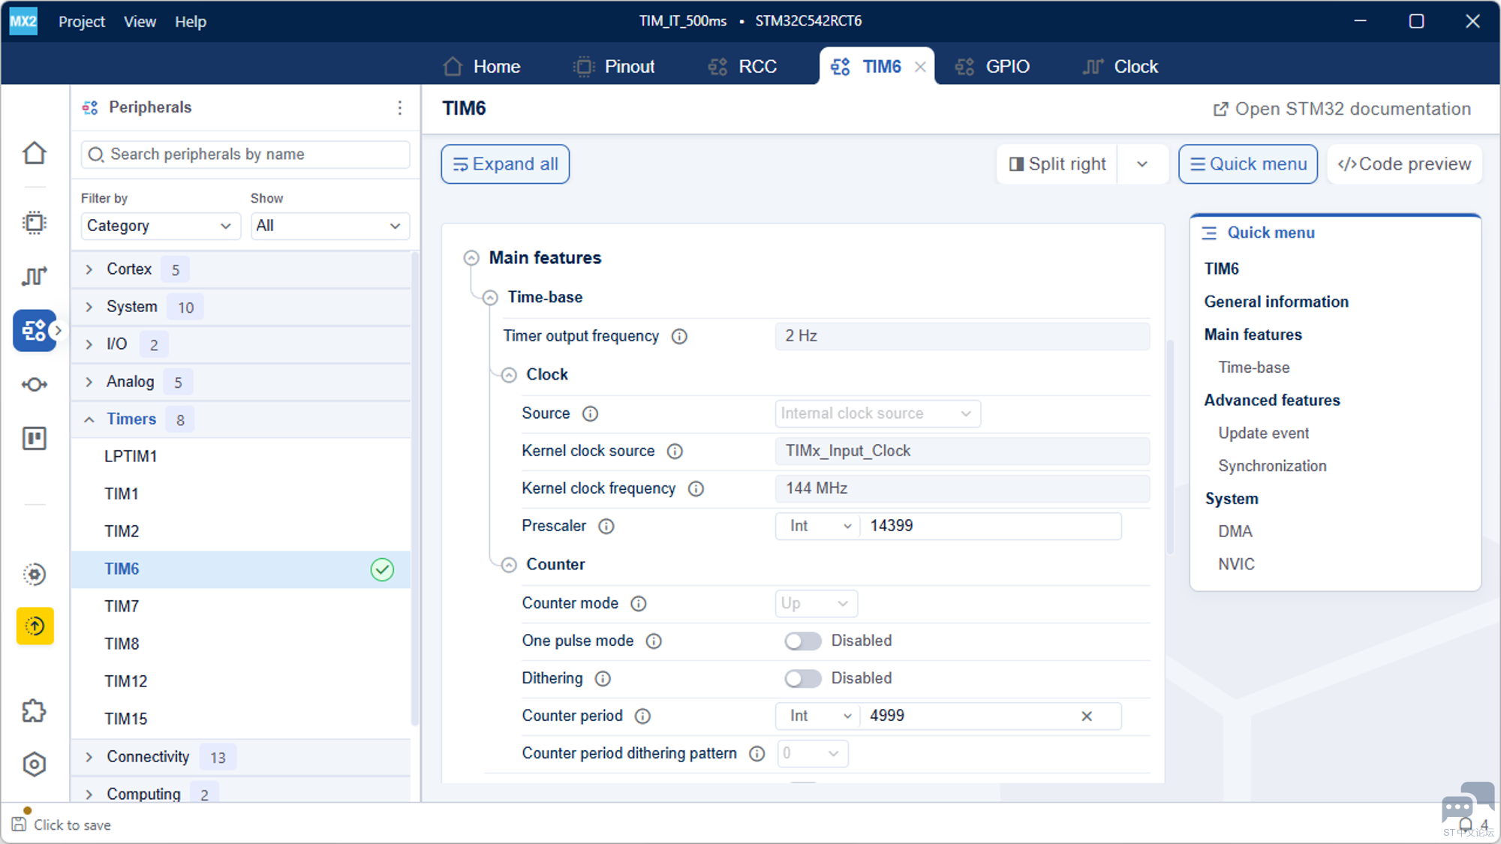Clear the Counter period value with X
Viewport: 1501px width, 844px height.
pos(1087,716)
